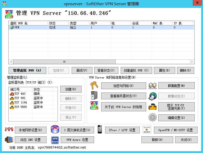
Task: Sort by 会话 column header
Action: pos(141,23)
